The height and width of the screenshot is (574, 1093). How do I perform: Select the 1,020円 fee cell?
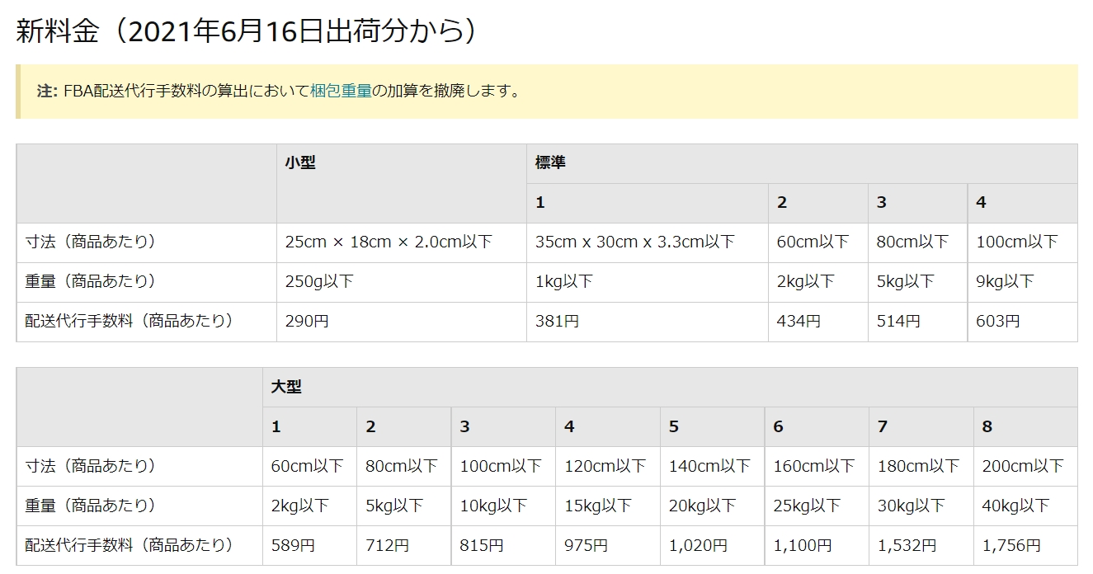(698, 545)
